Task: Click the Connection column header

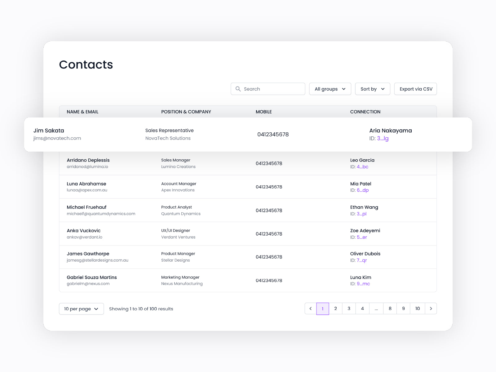Action: (365, 112)
